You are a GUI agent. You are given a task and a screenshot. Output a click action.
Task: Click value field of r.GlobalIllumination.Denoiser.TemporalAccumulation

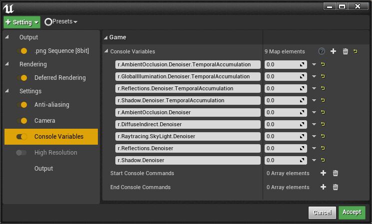point(286,76)
